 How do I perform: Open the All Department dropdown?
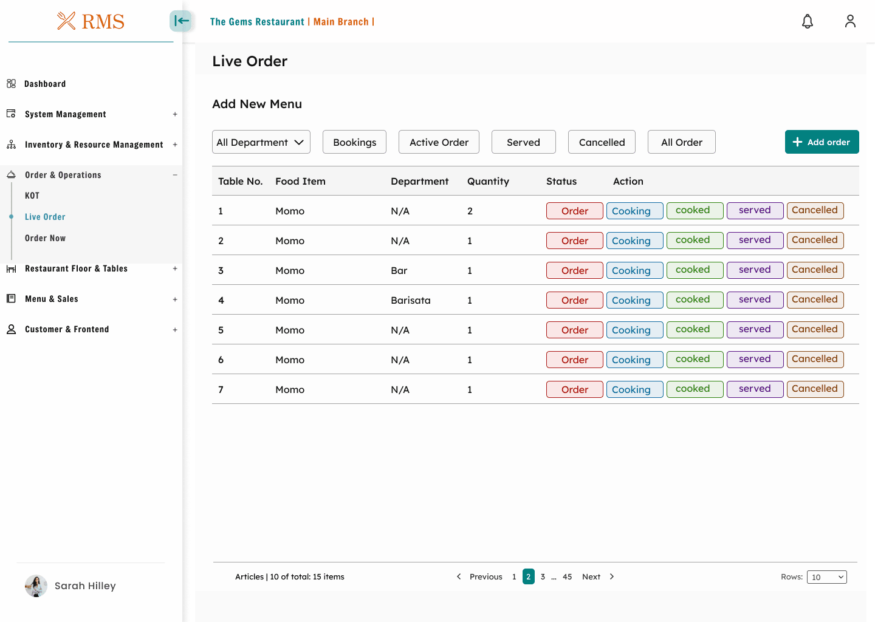(261, 142)
